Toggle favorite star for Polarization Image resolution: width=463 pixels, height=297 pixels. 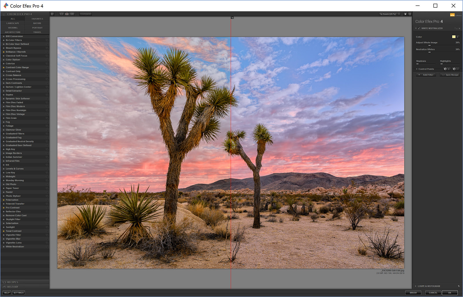click(x=3, y=200)
